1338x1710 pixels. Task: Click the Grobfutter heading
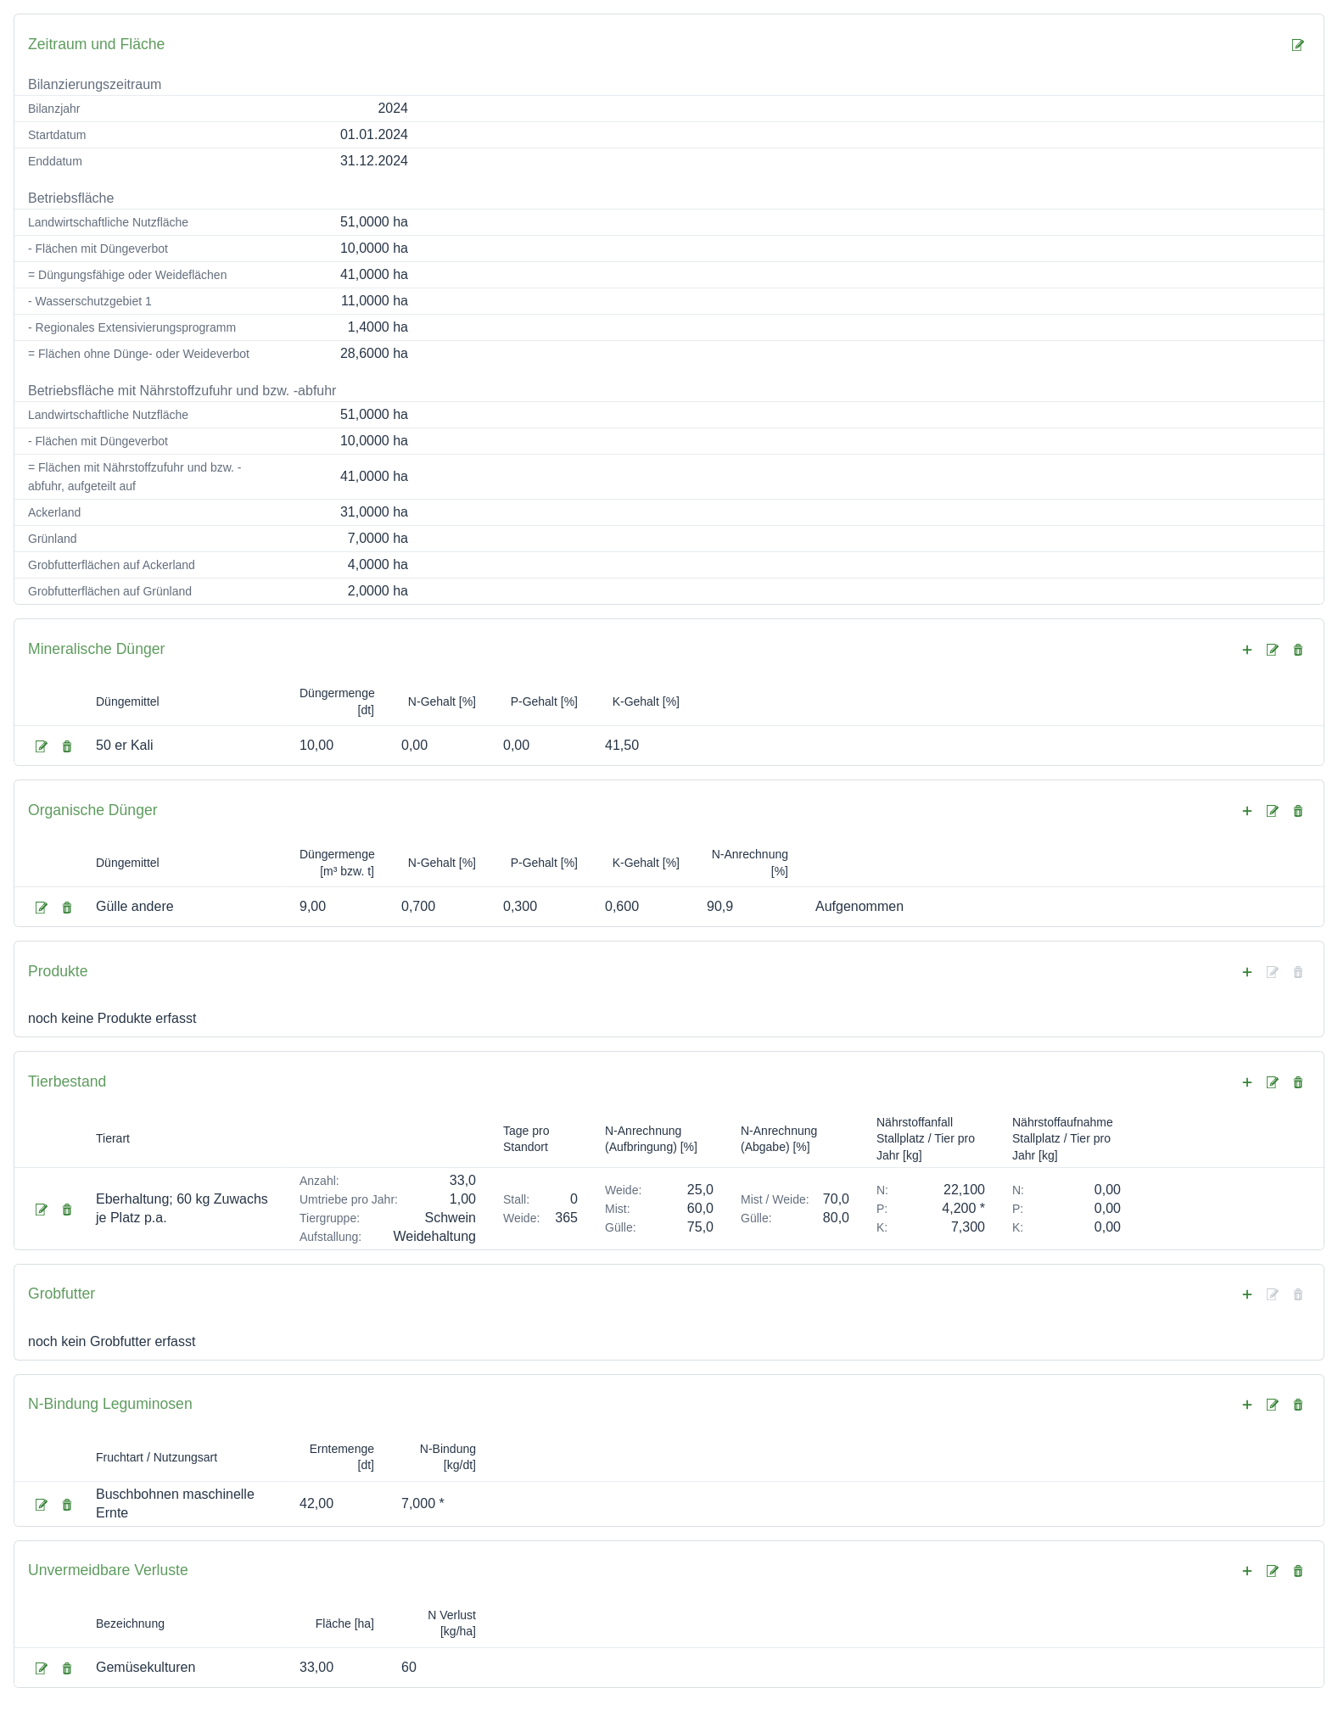[x=61, y=1294]
